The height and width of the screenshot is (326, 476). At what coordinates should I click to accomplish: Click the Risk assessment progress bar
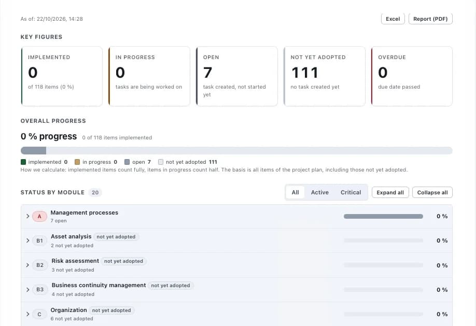(383, 265)
